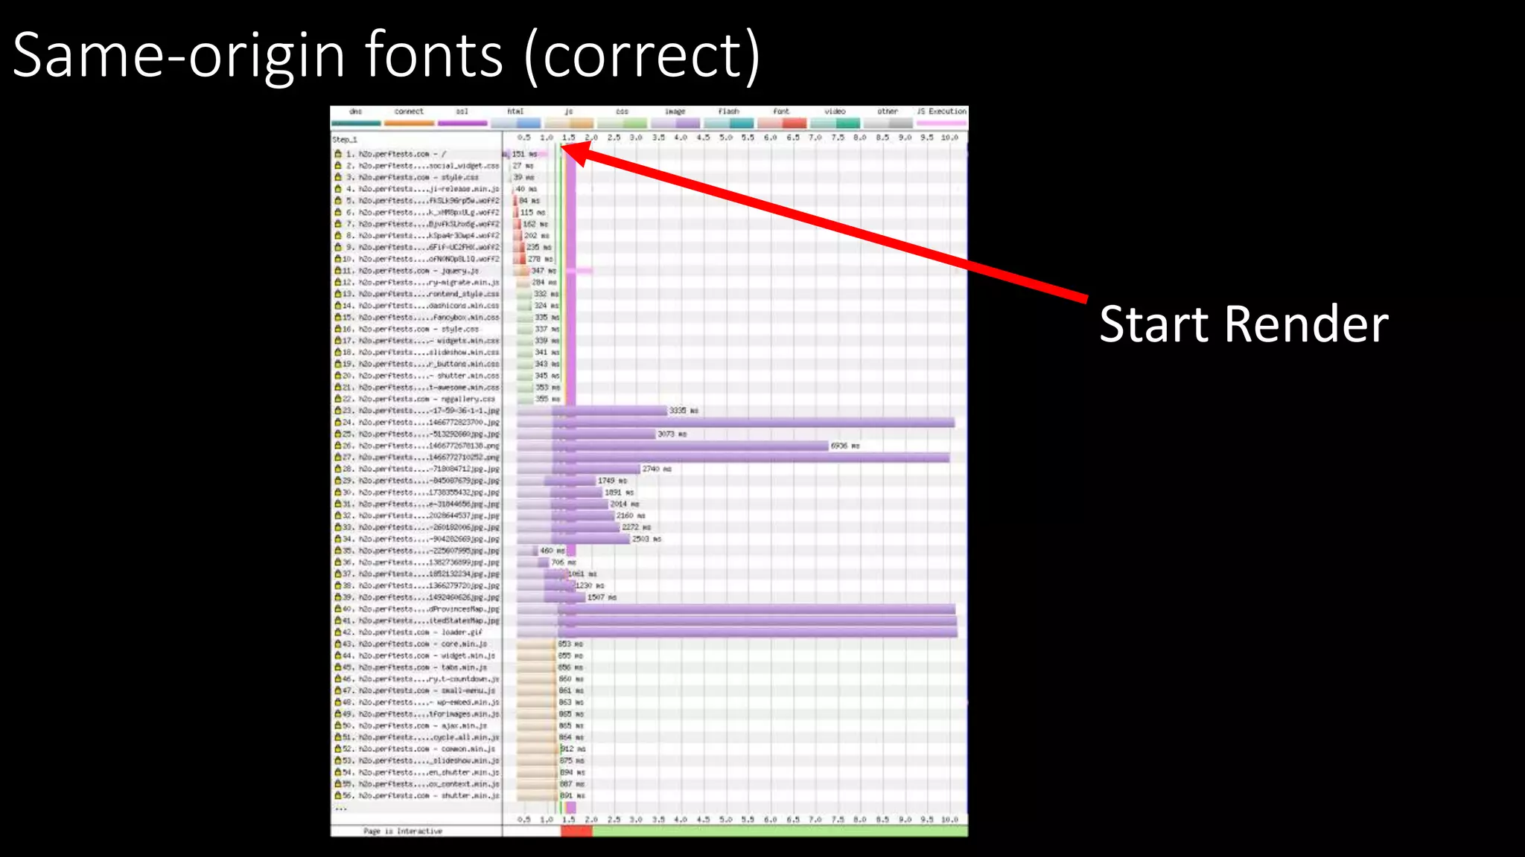Click the 'video' legend label
1525x857 pixels.
click(835, 112)
